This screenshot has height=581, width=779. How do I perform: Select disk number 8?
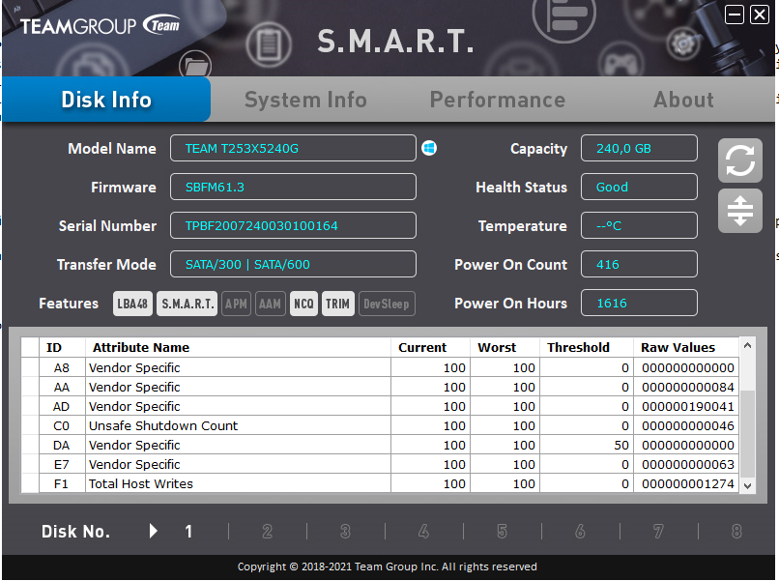point(736,532)
